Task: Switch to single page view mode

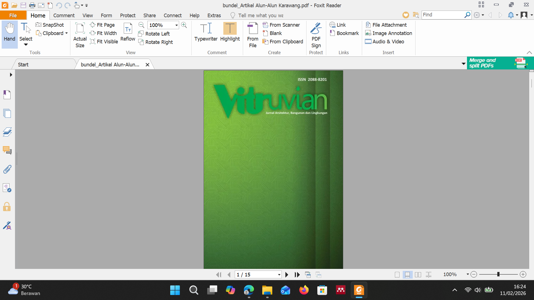Action: tap(397, 275)
